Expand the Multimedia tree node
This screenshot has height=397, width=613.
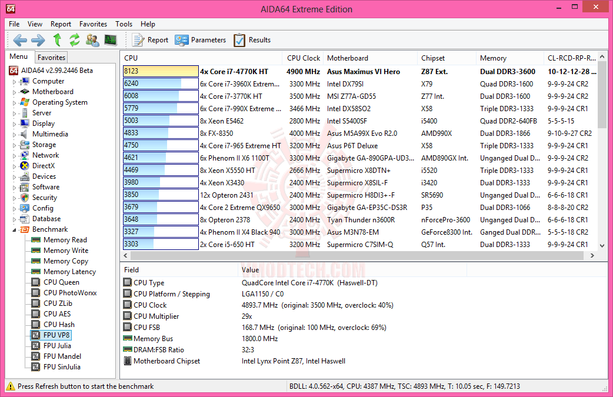(15, 135)
